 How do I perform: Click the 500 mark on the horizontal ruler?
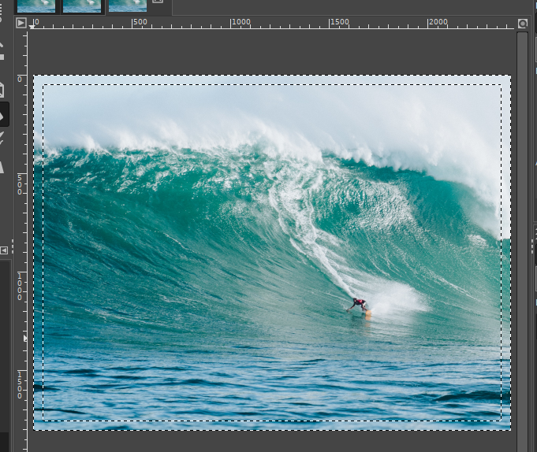[x=139, y=23]
